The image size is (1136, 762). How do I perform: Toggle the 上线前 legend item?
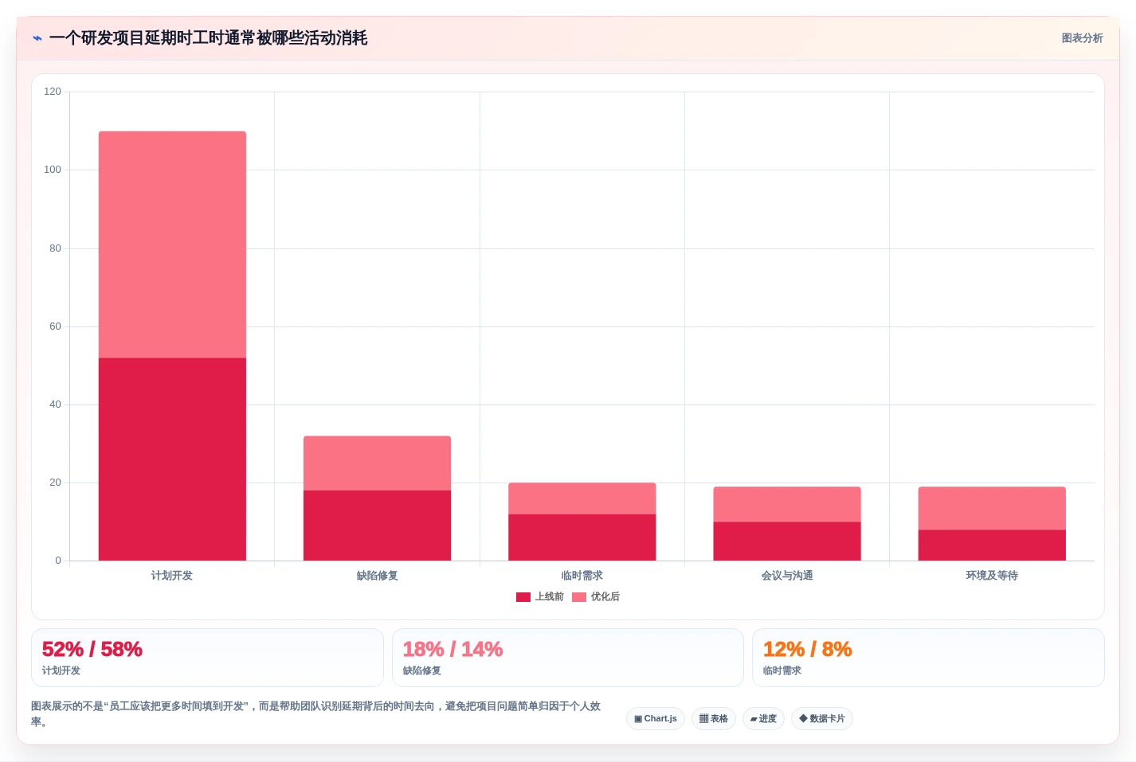pos(540,596)
